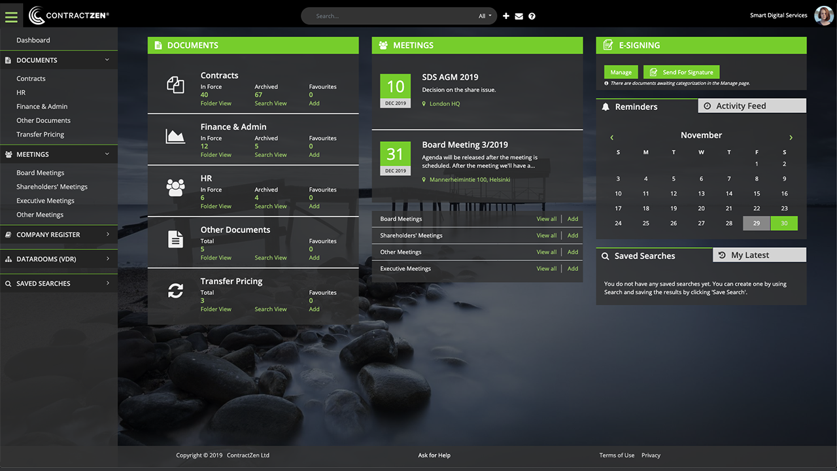The height and width of the screenshot is (471, 837).
Task: Click the Contracts stacked pages icon
Action: click(x=175, y=84)
